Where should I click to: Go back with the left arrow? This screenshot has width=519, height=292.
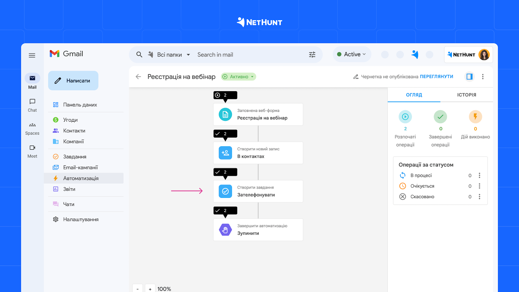[x=139, y=77]
